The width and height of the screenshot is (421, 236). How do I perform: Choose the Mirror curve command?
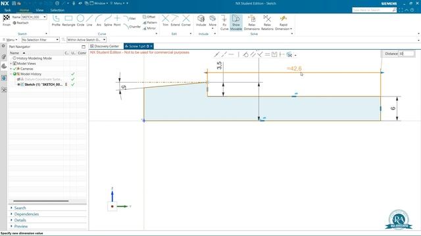coord(149,28)
